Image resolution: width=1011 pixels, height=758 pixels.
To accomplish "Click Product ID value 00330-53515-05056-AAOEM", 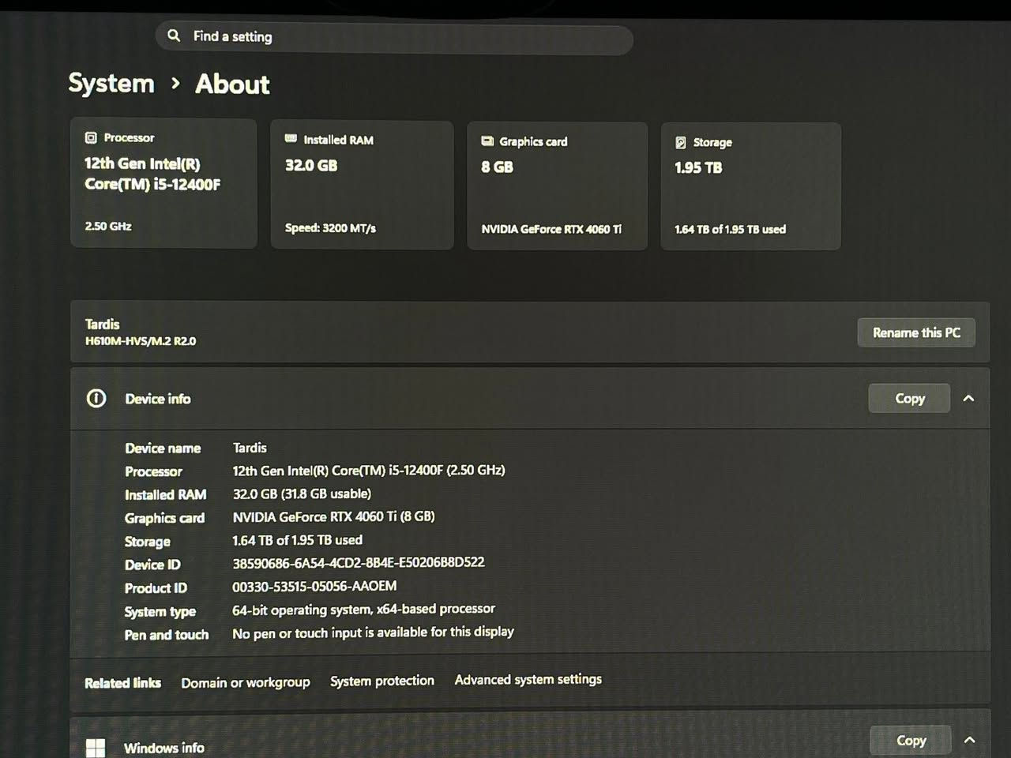I will tap(314, 586).
